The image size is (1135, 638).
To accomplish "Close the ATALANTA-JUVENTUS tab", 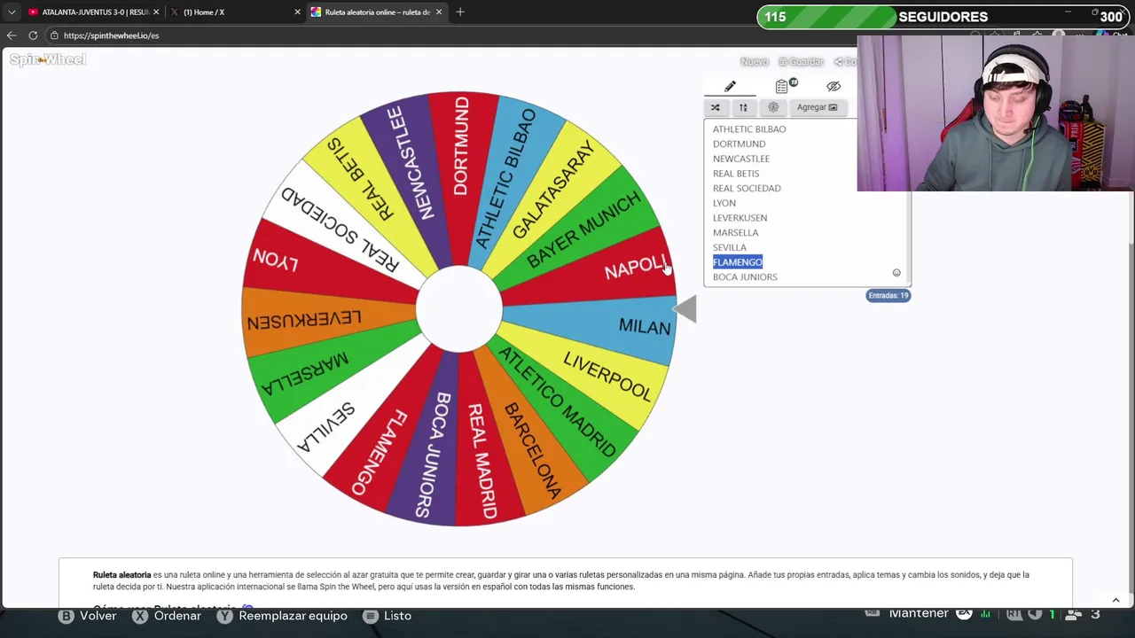I will [x=156, y=12].
